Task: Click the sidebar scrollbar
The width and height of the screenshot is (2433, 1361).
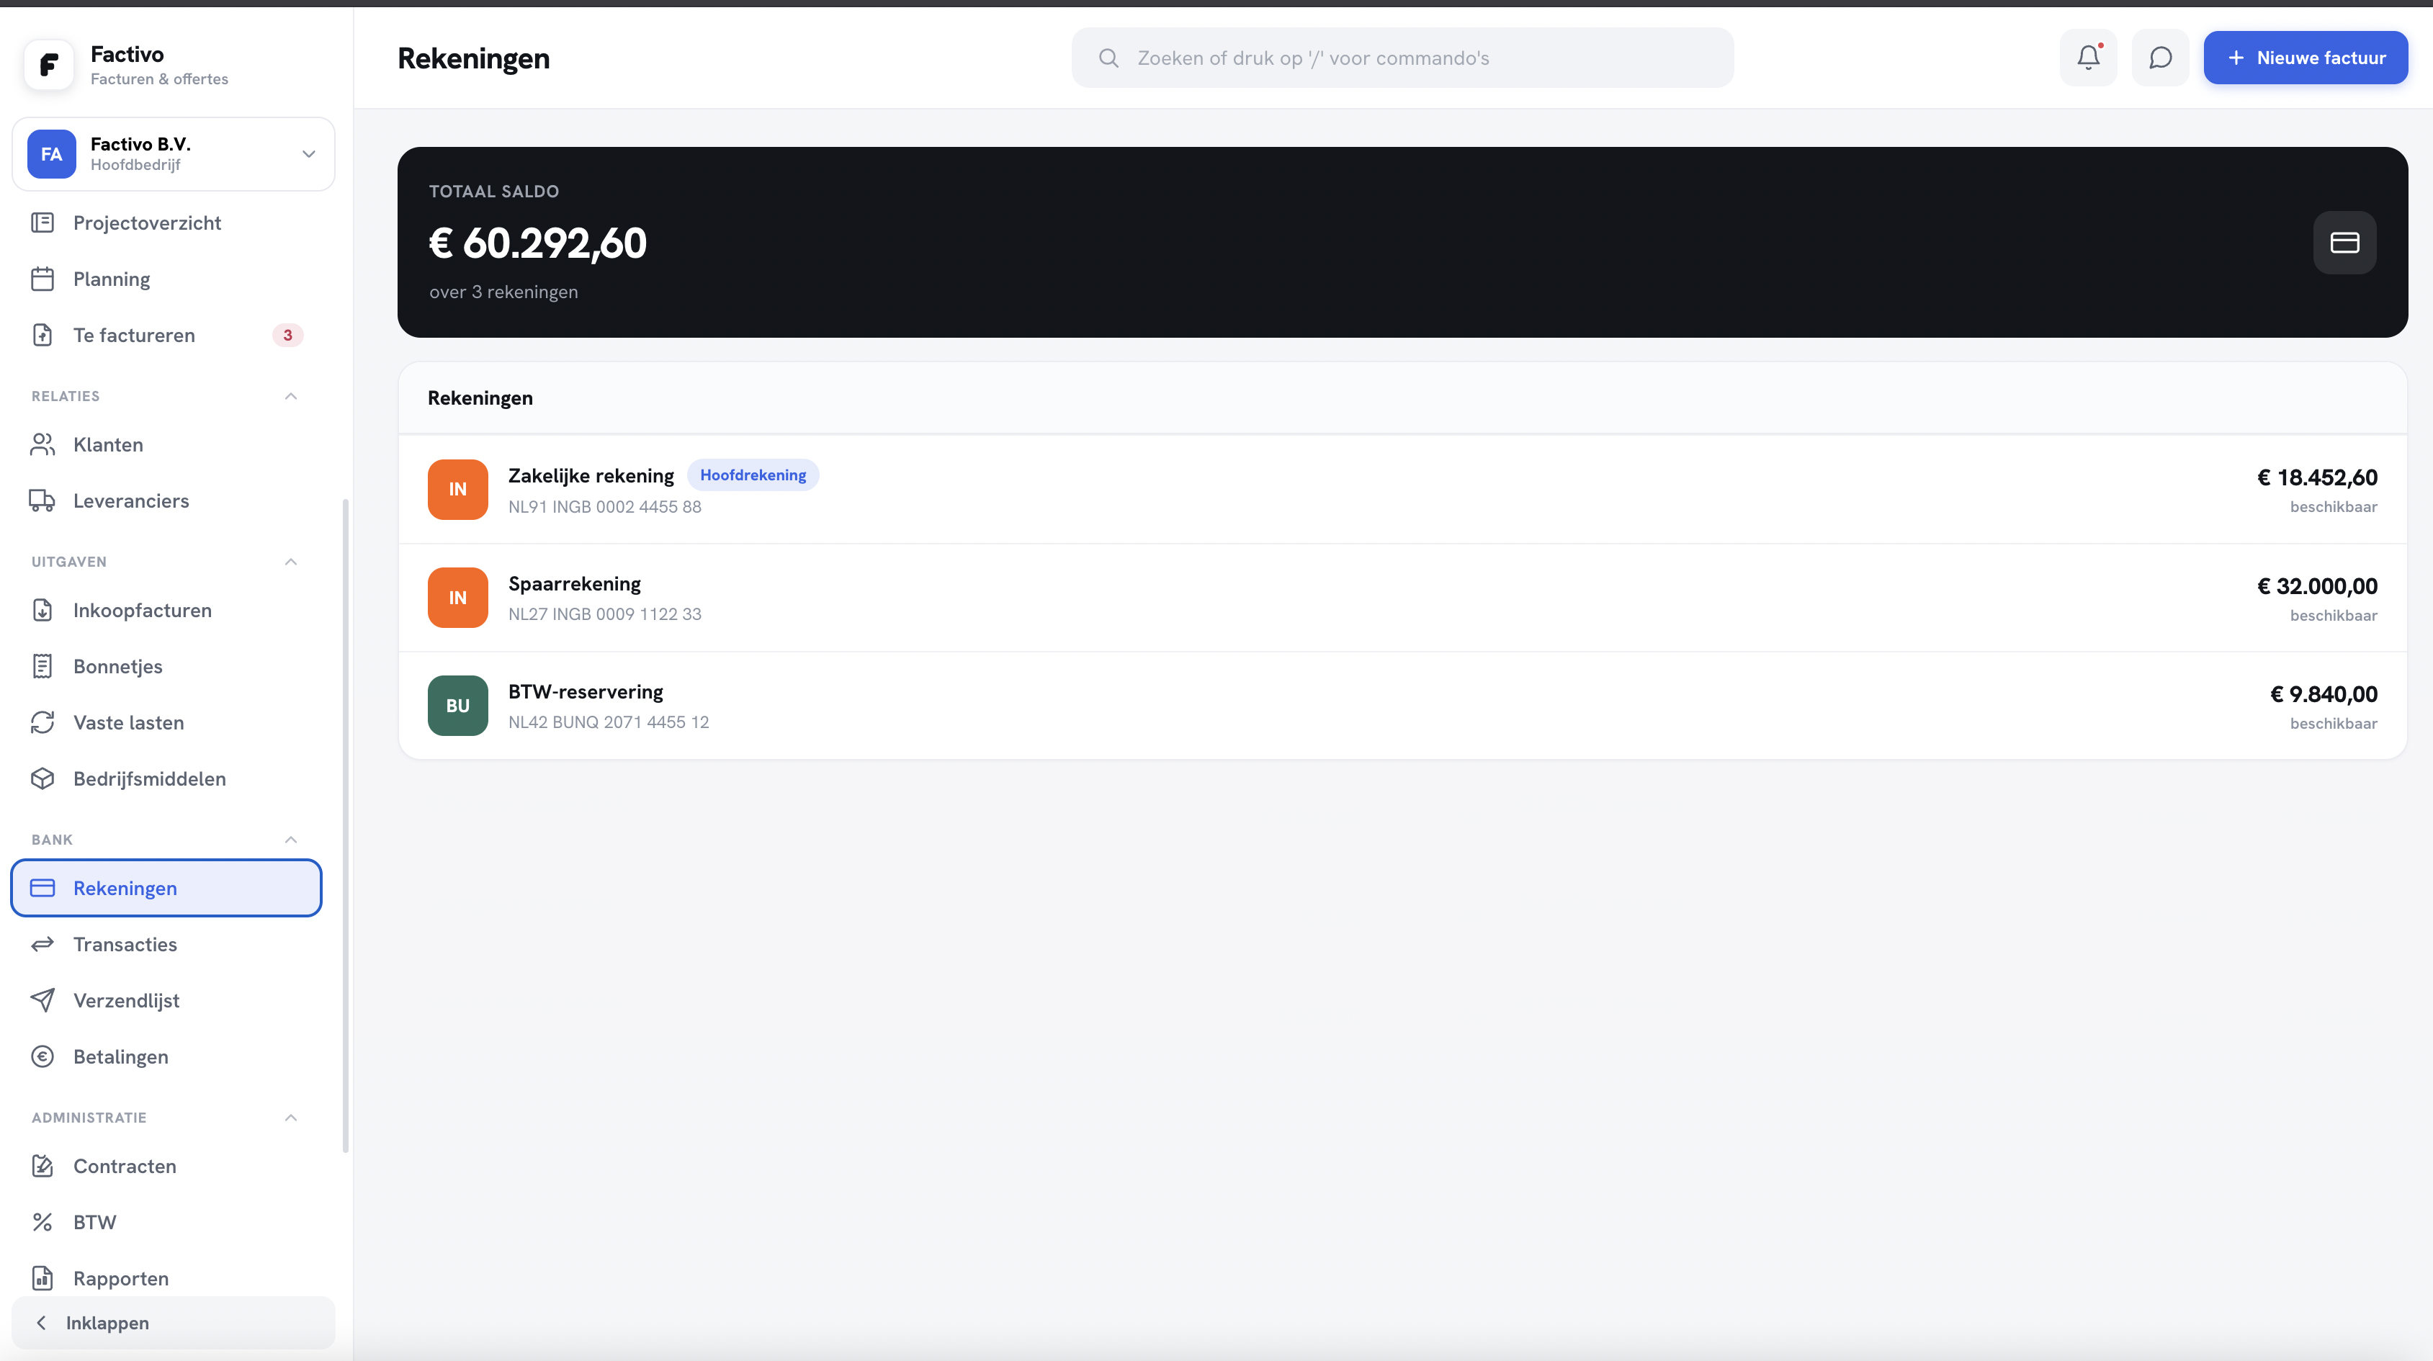Action: (346, 825)
